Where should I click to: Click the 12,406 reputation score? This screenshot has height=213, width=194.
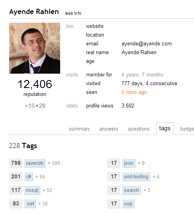click(x=35, y=84)
